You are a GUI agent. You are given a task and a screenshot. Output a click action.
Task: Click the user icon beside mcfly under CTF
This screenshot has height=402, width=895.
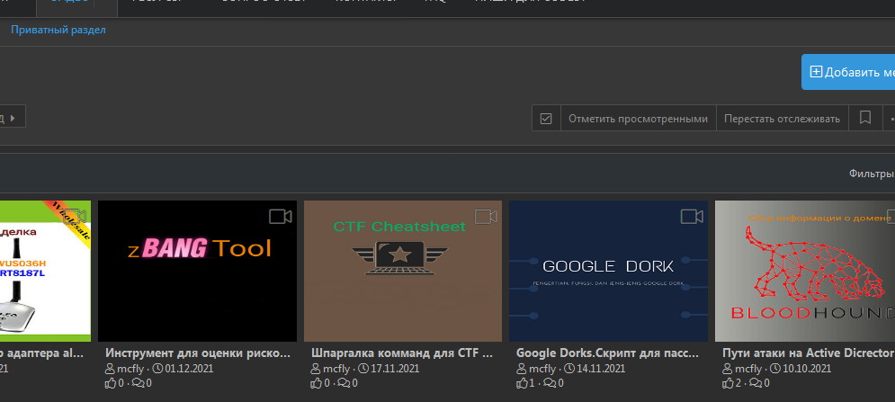click(317, 369)
